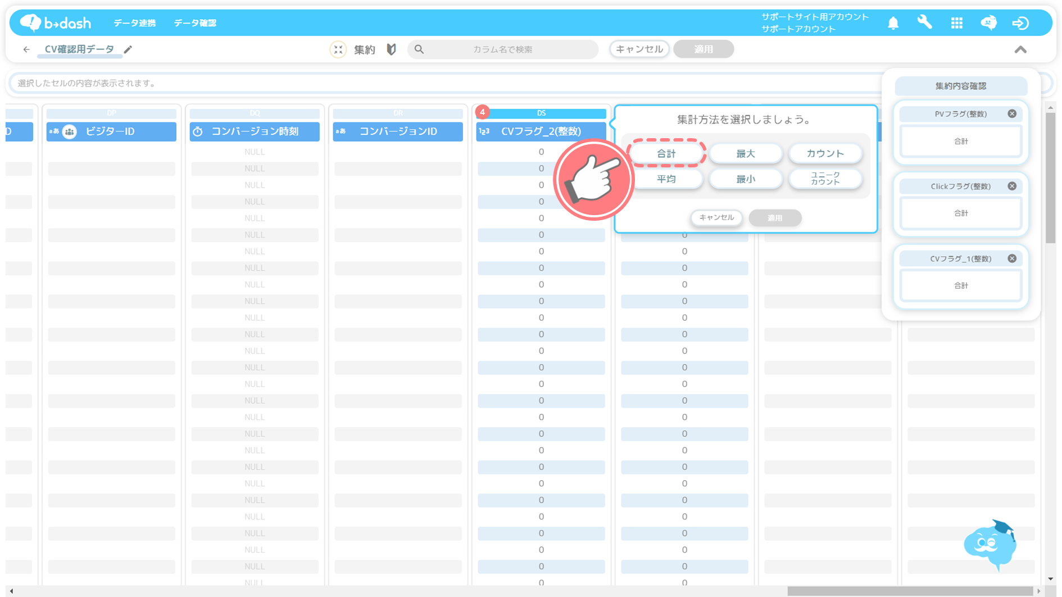Select カウント aggregation method

(825, 153)
